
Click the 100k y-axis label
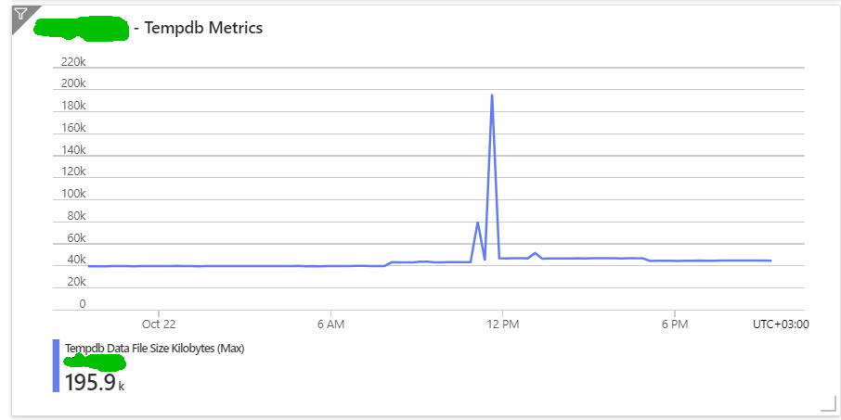point(72,194)
